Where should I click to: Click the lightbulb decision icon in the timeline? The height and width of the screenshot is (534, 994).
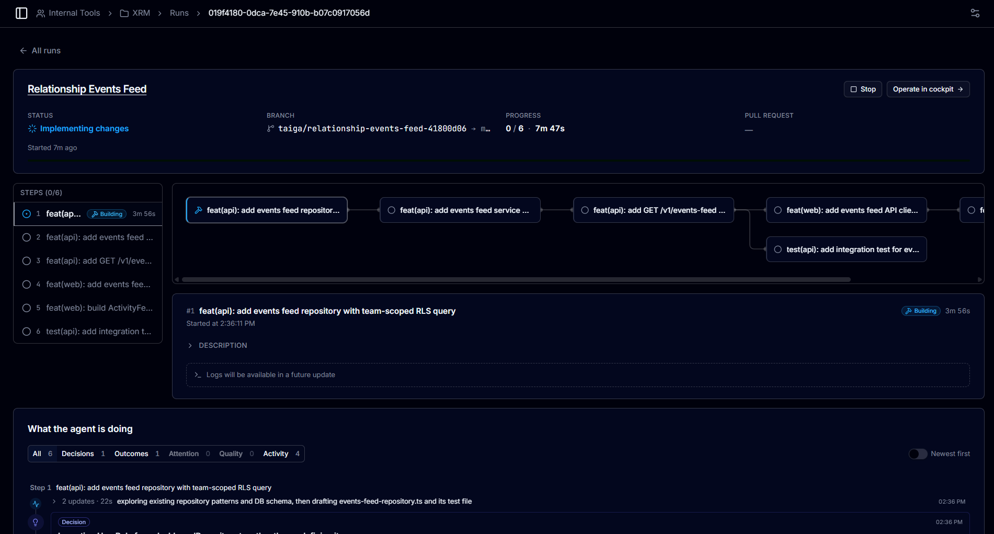coord(36,522)
